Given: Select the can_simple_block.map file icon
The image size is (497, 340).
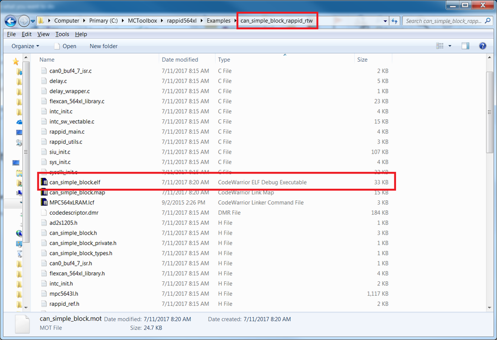Looking at the screenshot, I should click(44, 192).
